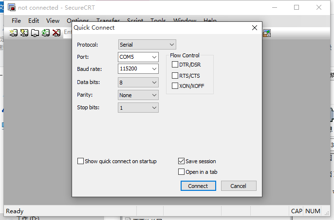This screenshot has height=220, width=334.
Task: Open the Stop bits dropdown
Action: pos(138,108)
